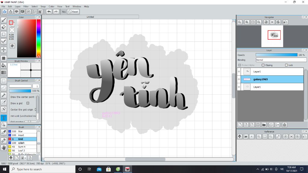Add a new brush from the Brush panel

pyautogui.click(x=17, y=158)
